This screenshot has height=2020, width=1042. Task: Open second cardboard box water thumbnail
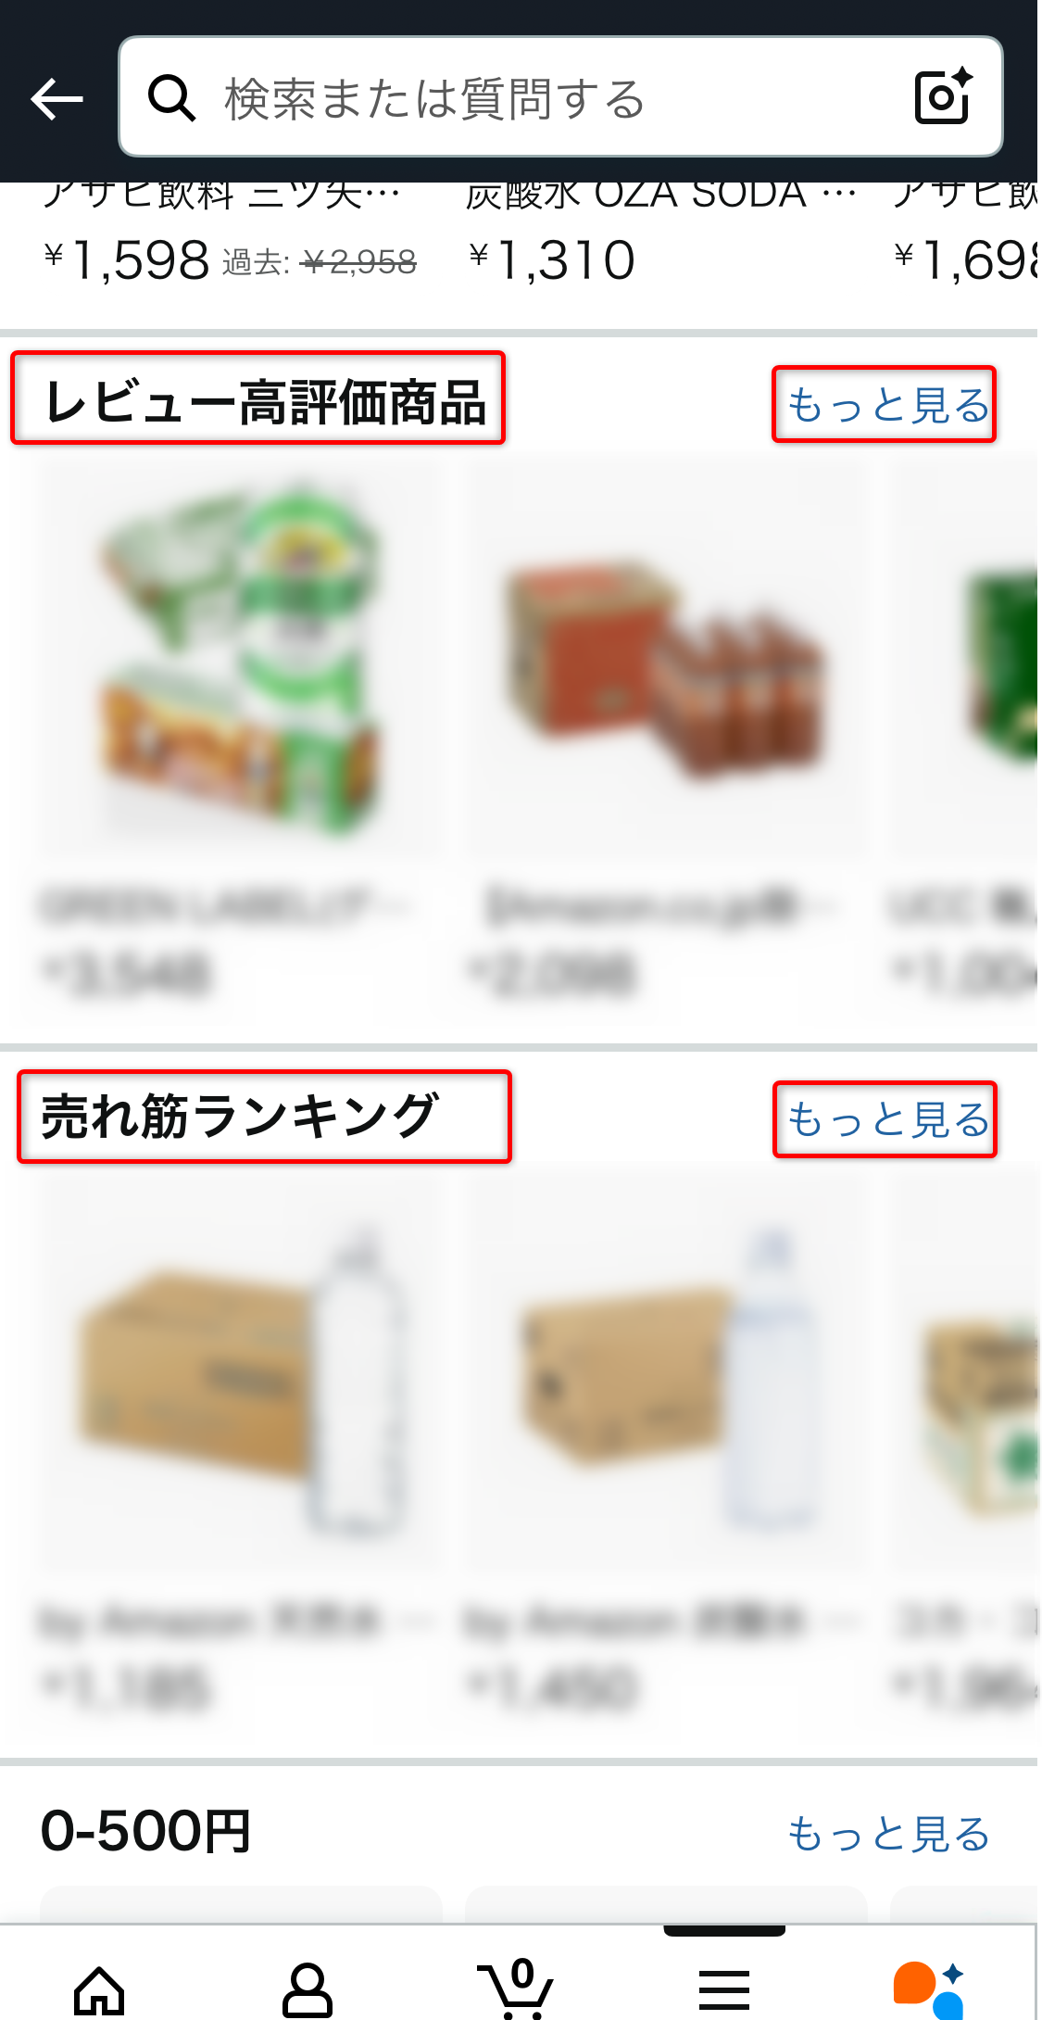tap(665, 1370)
